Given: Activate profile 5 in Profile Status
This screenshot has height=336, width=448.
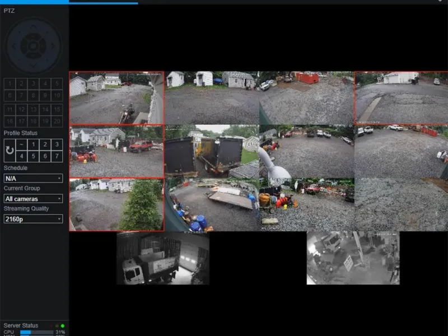Looking at the screenshot, I should tap(34, 156).
